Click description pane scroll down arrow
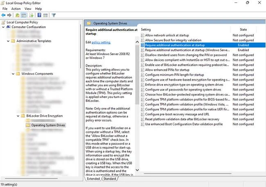Viewport: 266px width, 187px height. click(x=137, y=170)
